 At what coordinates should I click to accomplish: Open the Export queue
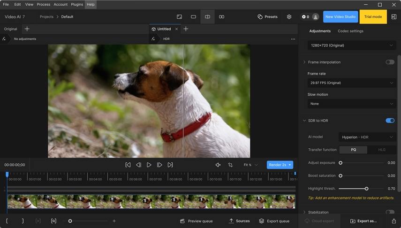[x=274, y=221]
